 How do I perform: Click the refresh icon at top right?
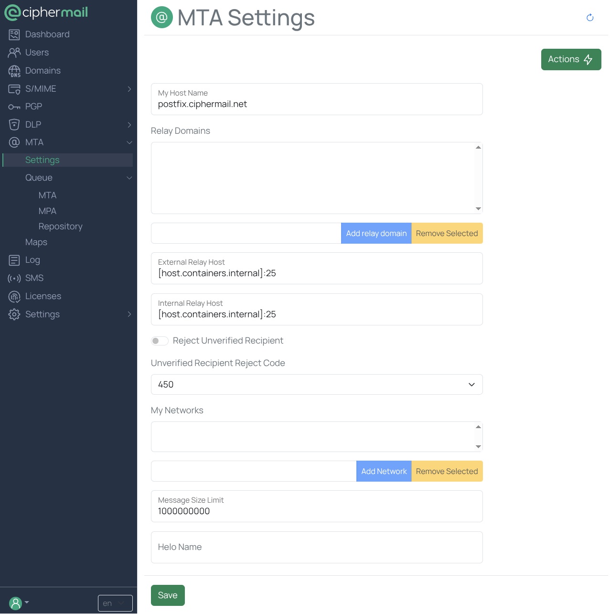pyautogui.click(x=590, y=18)
